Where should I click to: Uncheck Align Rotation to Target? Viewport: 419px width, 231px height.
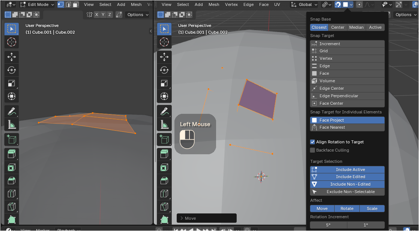tap(312, 142)
